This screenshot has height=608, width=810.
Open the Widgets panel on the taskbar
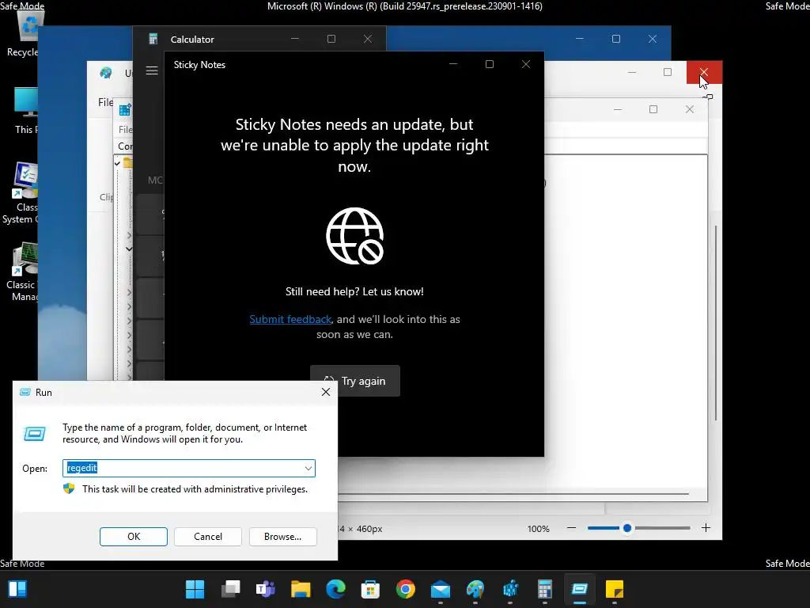pyautogui.click(x=17, y=589)
